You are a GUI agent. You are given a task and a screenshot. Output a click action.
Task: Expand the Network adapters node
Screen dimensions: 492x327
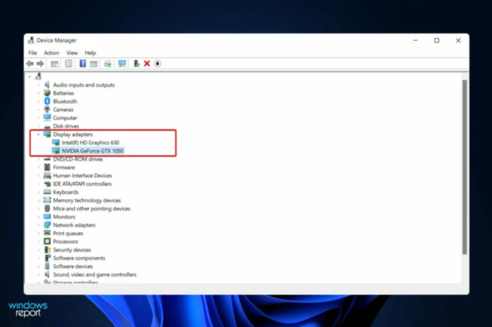[x=39, y=225]
